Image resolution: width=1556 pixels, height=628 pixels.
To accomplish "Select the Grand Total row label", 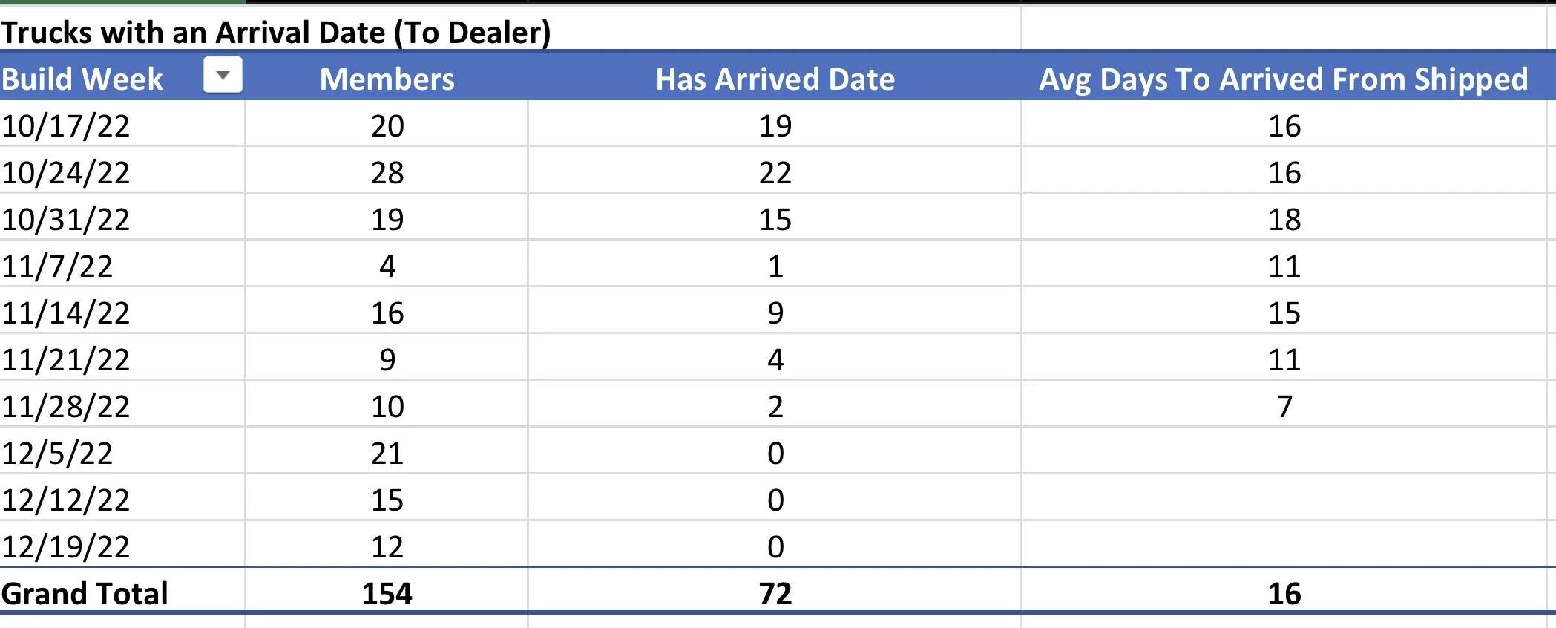I will tap(85, 594).
